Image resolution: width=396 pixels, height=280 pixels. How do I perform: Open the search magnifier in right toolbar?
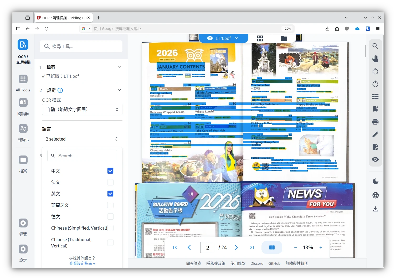[375, 46]
